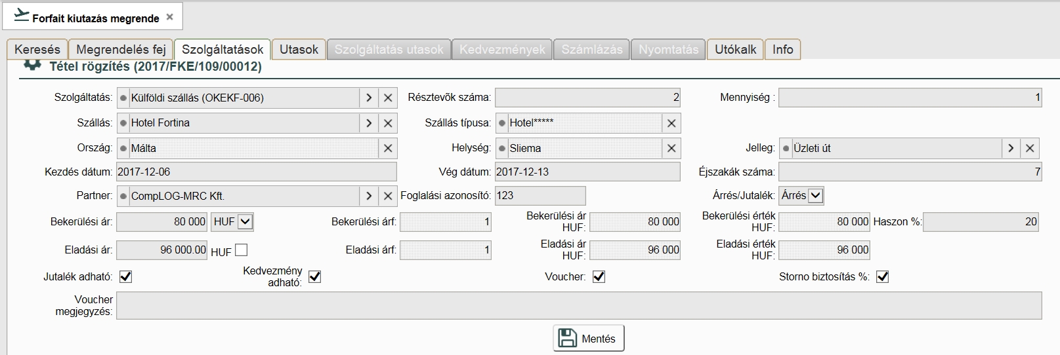This screenshot has width=1060, height=355.
Task: Toggle the Jutalék adható checkbox
Action: tap(125, 276)
